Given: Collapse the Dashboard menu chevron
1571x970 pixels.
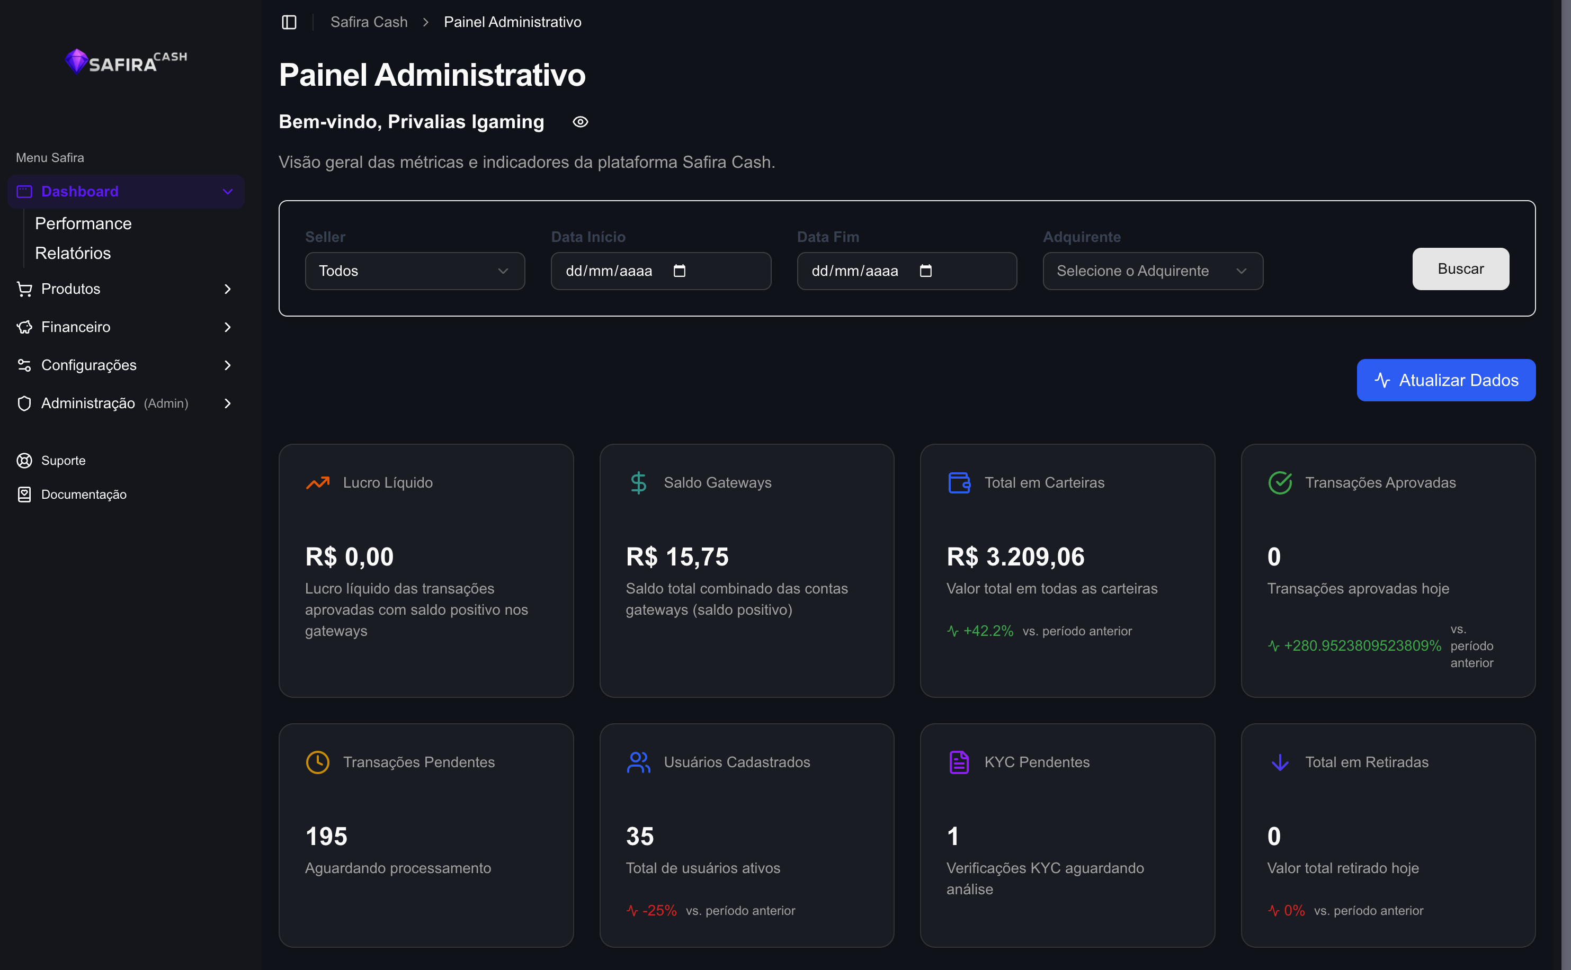Looking at the screenshot, I should (x=227, y=191).
